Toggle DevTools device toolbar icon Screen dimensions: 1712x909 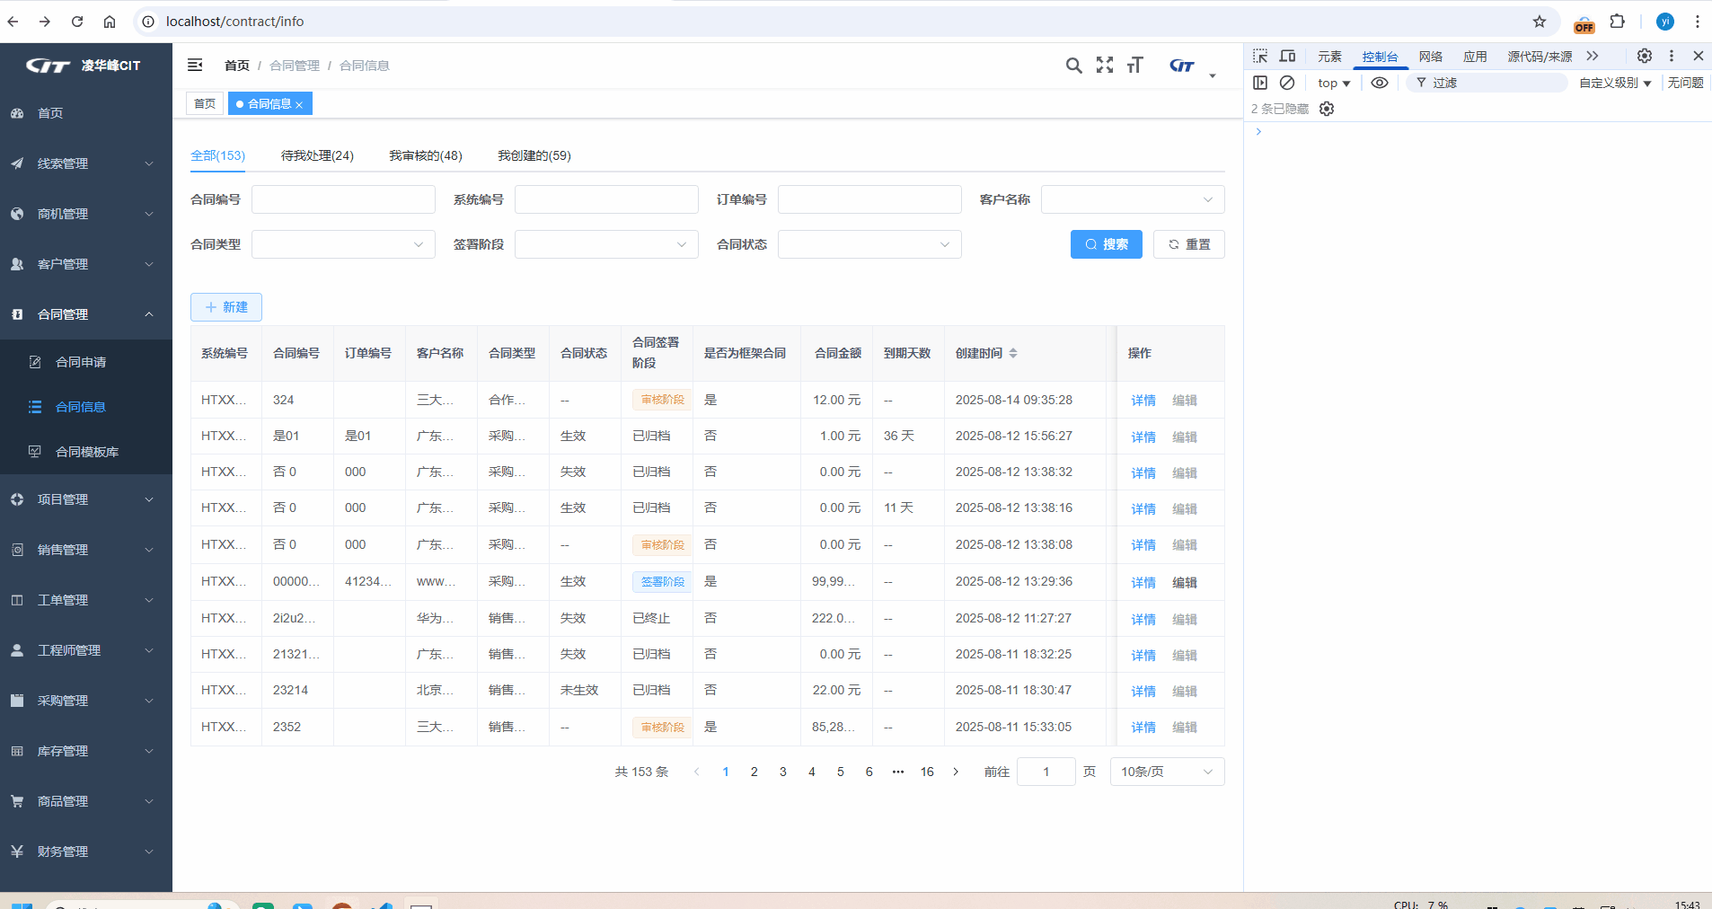click(1287, 56)
